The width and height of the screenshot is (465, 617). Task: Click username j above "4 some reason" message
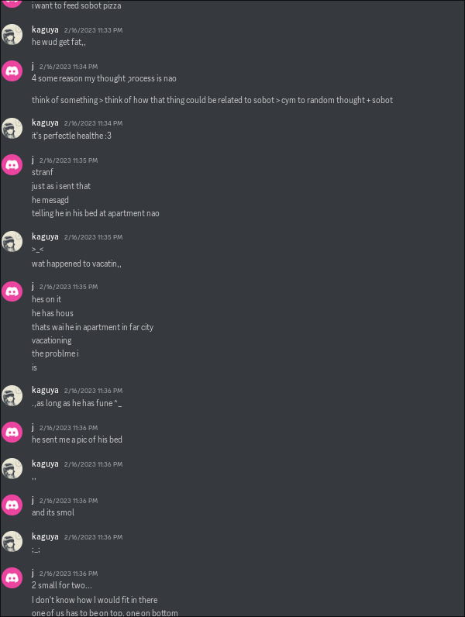pyautogui.click(x=33, y=66)
